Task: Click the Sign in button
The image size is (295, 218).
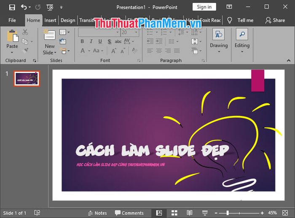Action: (x=204, y=7)
